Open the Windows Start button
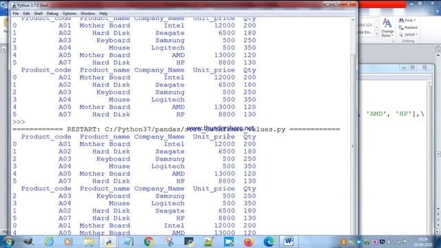Viewport: 441px width, 248px height. [8, 242]
